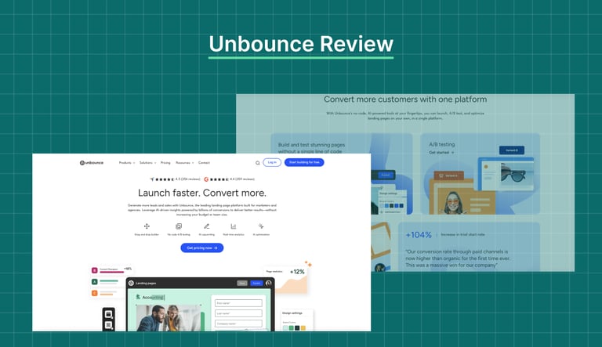Click the Unbounce logo in the navbar
Viewport: 602px width, 347px height.
pos(92,163)
